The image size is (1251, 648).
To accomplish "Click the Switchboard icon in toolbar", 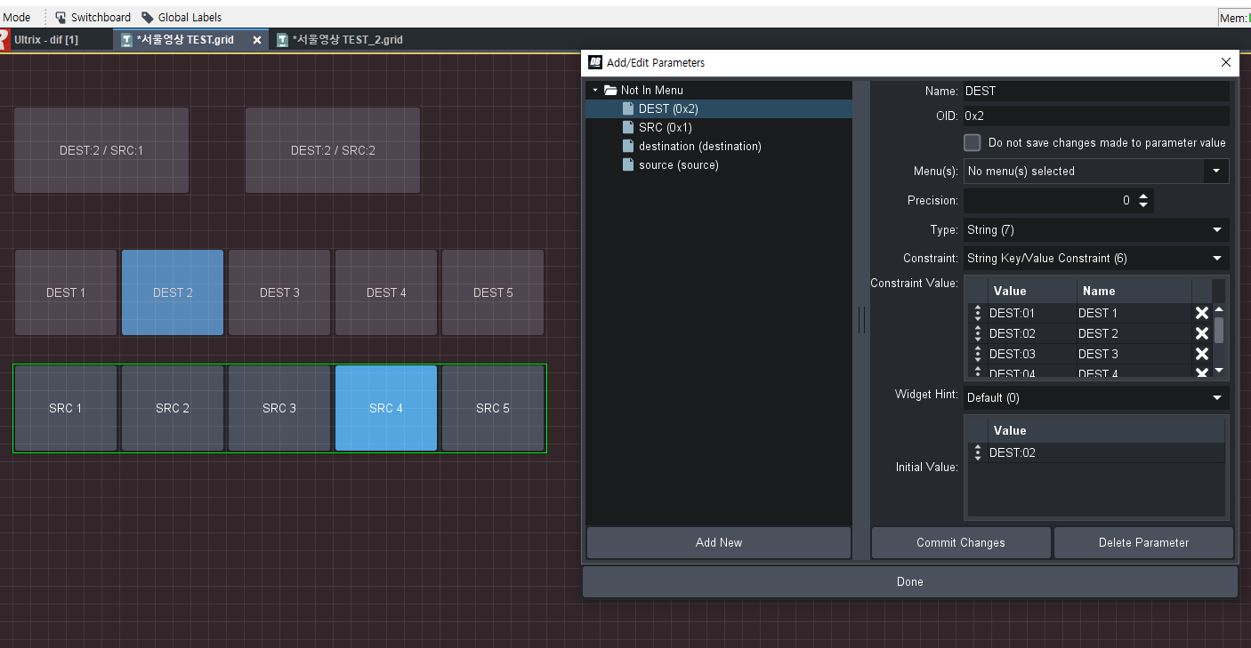I will point(61,17).
